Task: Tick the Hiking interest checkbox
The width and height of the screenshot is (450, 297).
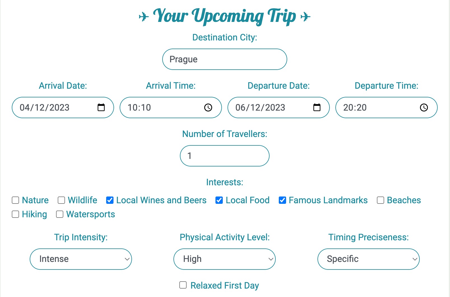Action: (x=15, y=214)
